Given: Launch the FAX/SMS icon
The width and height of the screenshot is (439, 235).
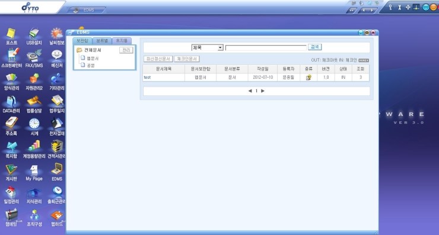Looking at the screenshot, I should pos(34,59).
